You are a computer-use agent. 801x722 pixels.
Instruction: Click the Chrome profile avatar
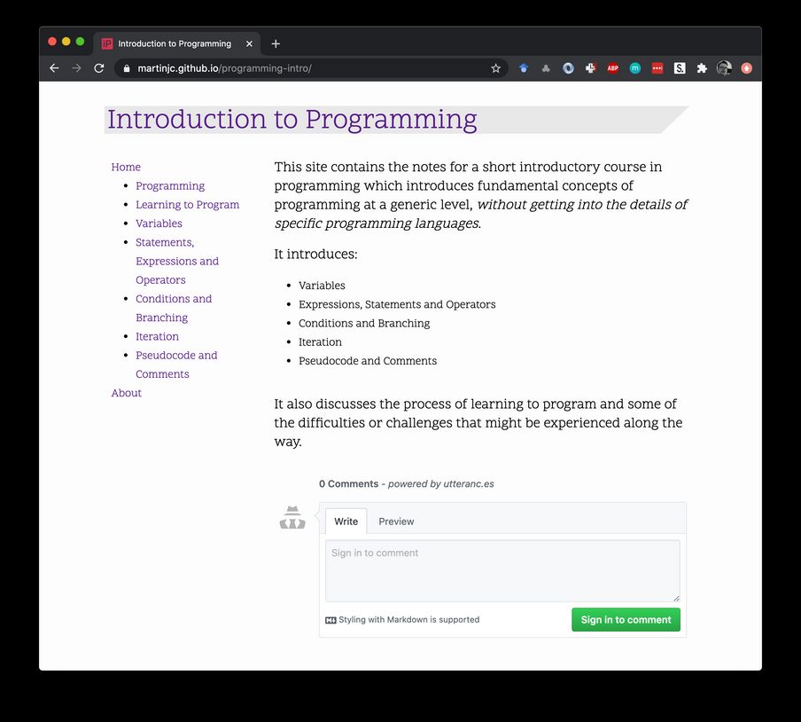[724, 67]
